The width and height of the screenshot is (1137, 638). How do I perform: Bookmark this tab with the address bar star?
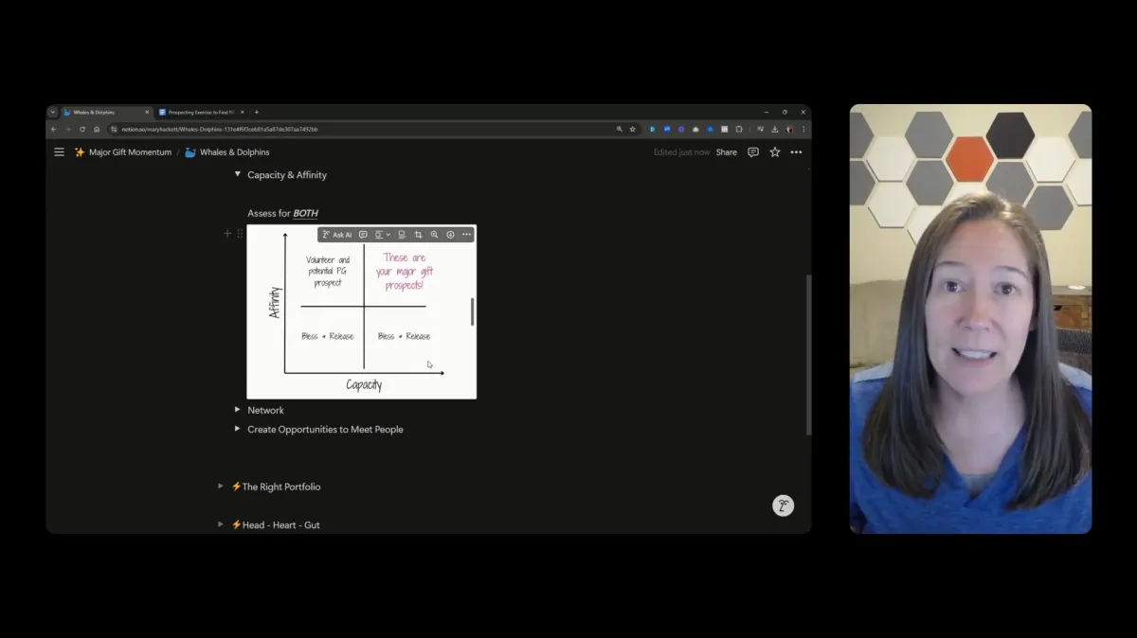632,129
